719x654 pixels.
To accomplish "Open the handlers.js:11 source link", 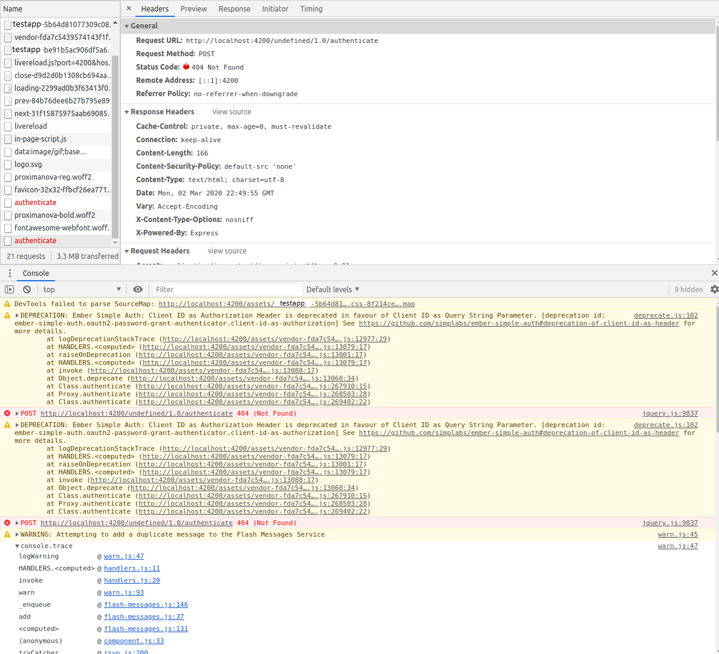I will (132, 568).
